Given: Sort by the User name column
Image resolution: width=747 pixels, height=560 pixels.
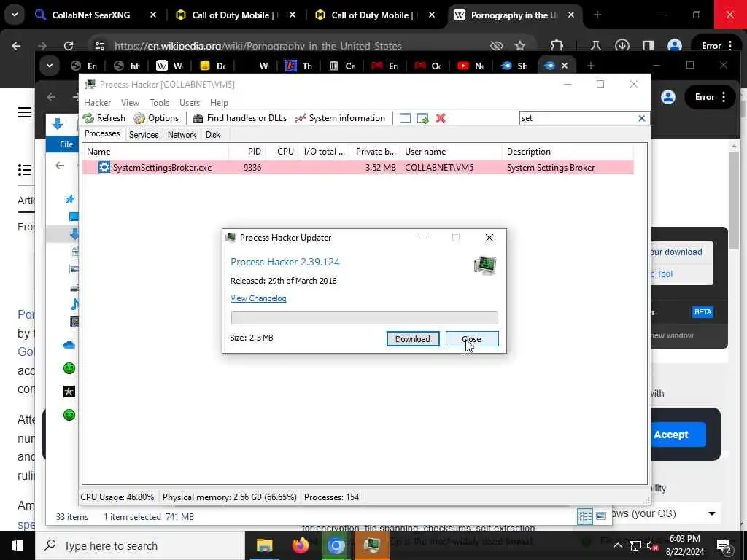Looking at the screenshot, I should point(451,152).
